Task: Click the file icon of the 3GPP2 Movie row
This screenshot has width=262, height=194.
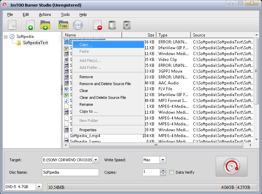Action: pos(66,71)
